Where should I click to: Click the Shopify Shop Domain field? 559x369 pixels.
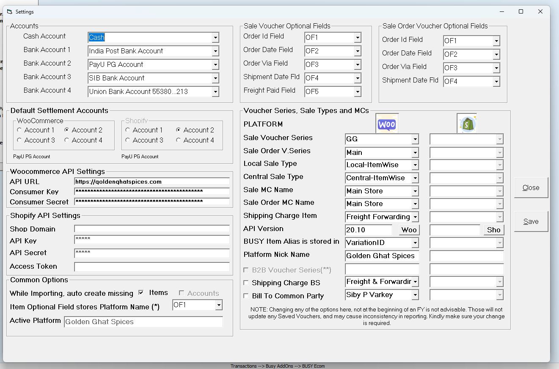point(151,229)
